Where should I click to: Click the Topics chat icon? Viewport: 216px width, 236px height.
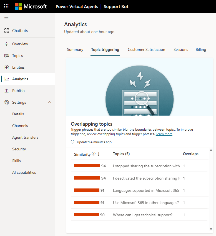7,56
